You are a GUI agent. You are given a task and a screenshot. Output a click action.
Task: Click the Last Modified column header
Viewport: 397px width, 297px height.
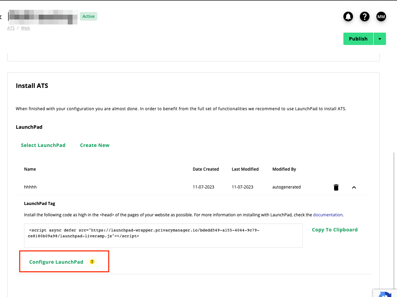pyautogui.click(x=245, y=169)
